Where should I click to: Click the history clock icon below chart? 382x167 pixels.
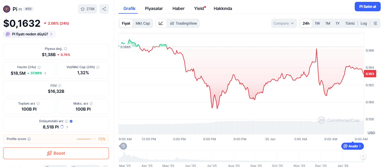[123, 146]
